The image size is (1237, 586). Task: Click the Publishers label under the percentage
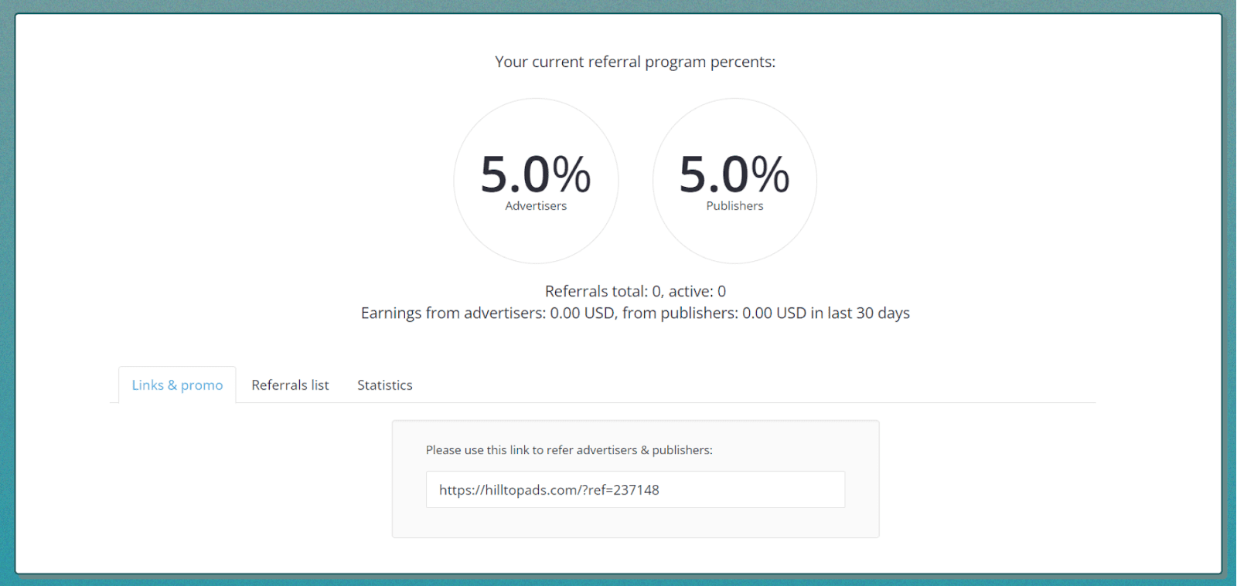(734, 206)
